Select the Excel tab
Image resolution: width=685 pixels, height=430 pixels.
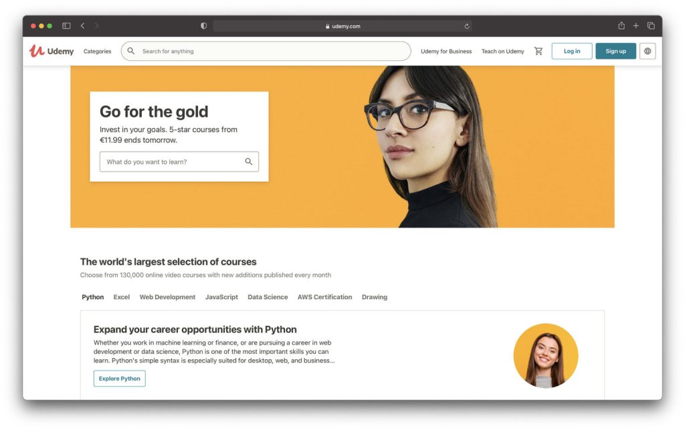(x=122, y=297)
